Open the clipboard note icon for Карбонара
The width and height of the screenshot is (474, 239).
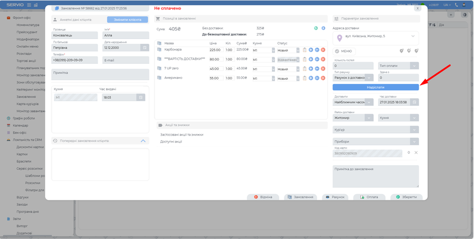pos(305,50)
